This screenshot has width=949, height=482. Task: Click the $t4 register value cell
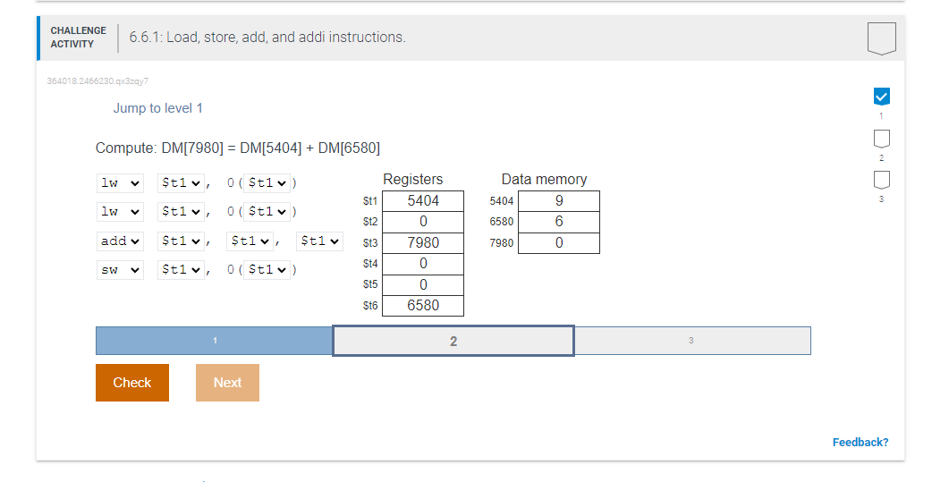(x=423, y=264)
